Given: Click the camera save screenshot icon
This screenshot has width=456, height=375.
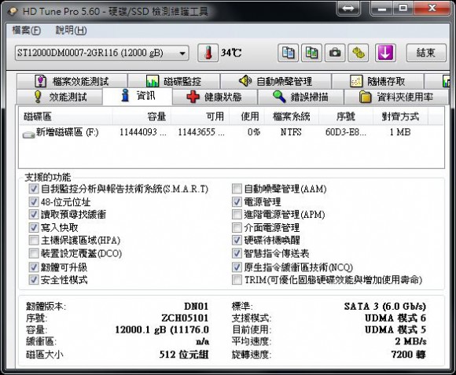Looking at the screenshot, I should click(335, 53).
